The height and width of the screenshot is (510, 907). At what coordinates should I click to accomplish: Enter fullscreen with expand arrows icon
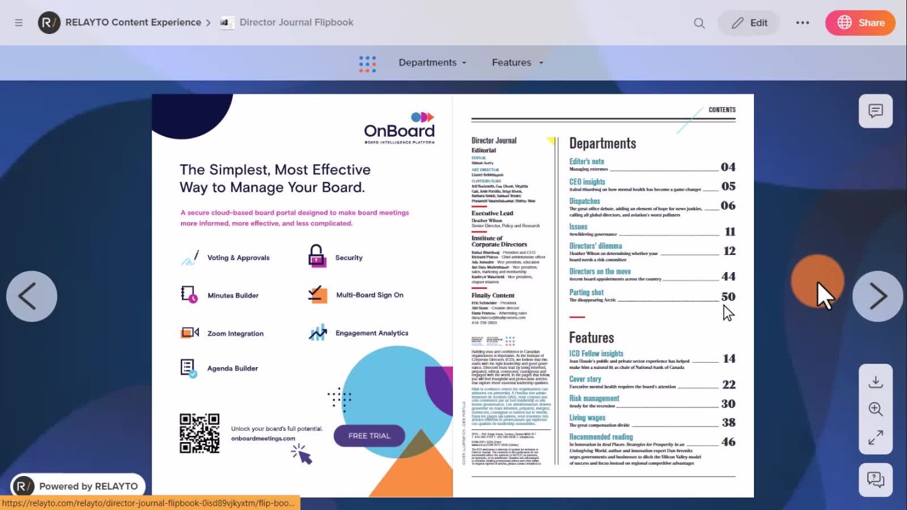876,438
